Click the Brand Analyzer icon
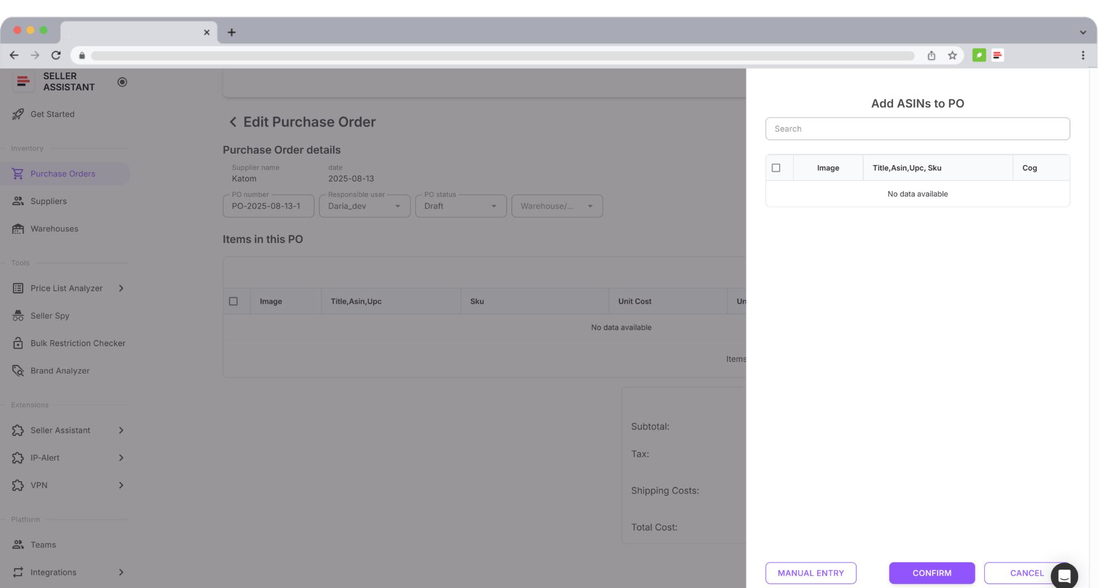Viewport: 1098px width, 588px height. pyautogui.click(x=18, y=371)
